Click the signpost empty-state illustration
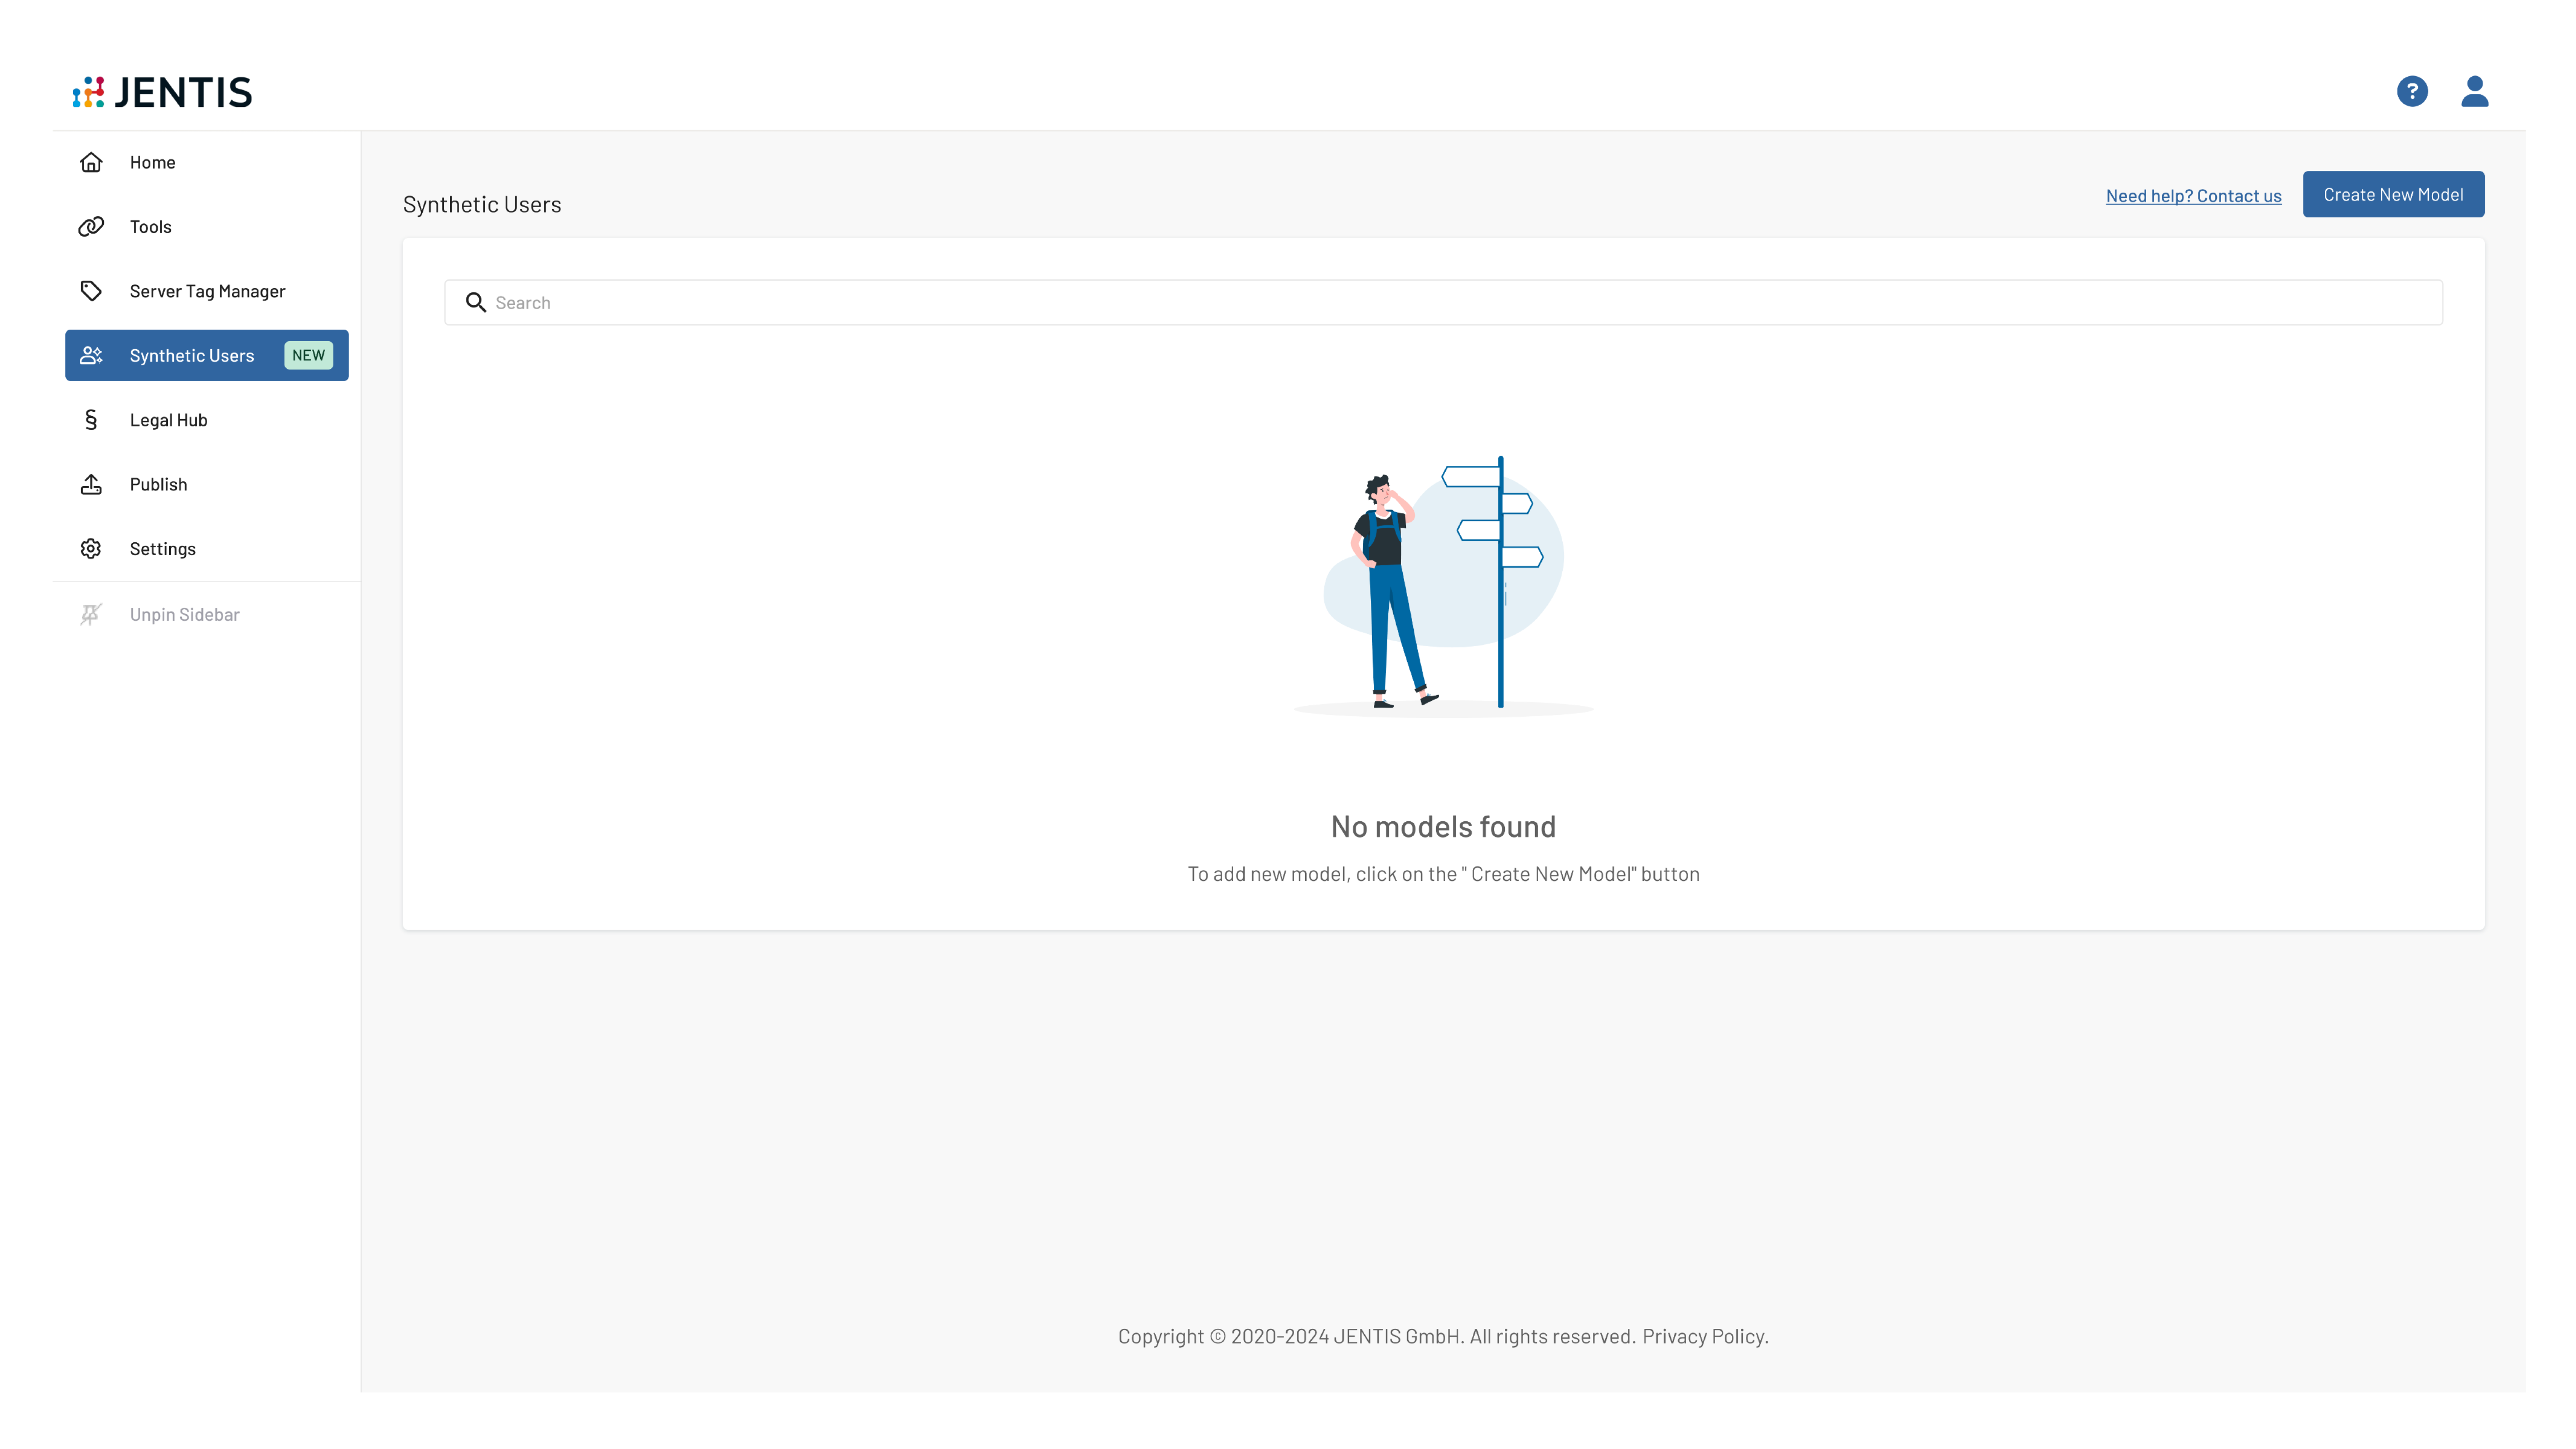This screenshot has width=2576, height=1449. tap(1443, 586)
